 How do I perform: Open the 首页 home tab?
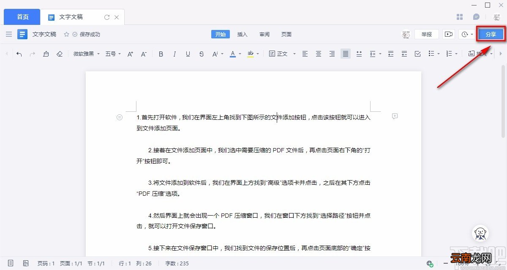[22, 17]
